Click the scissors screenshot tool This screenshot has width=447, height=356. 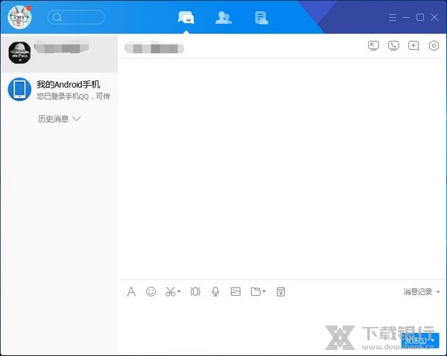coord(171,292)
